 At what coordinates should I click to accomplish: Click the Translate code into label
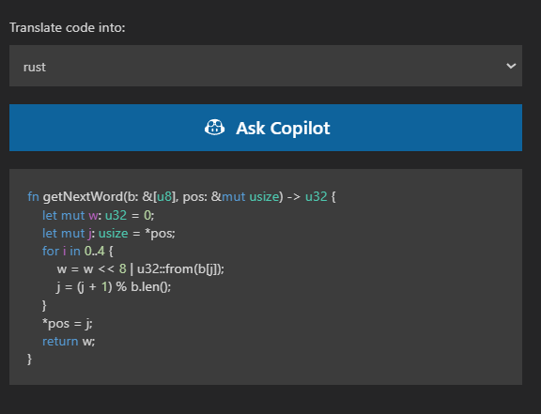tap(68, 27)
